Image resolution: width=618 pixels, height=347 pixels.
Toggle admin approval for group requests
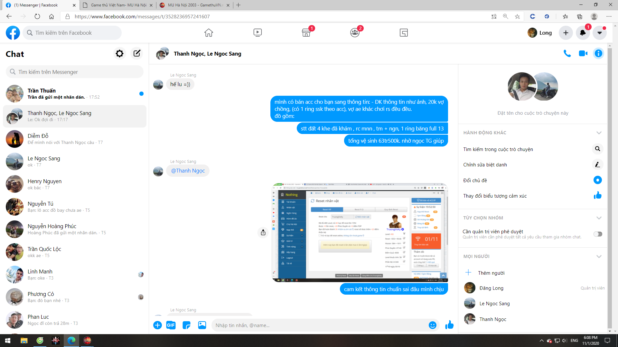[597, 234]
